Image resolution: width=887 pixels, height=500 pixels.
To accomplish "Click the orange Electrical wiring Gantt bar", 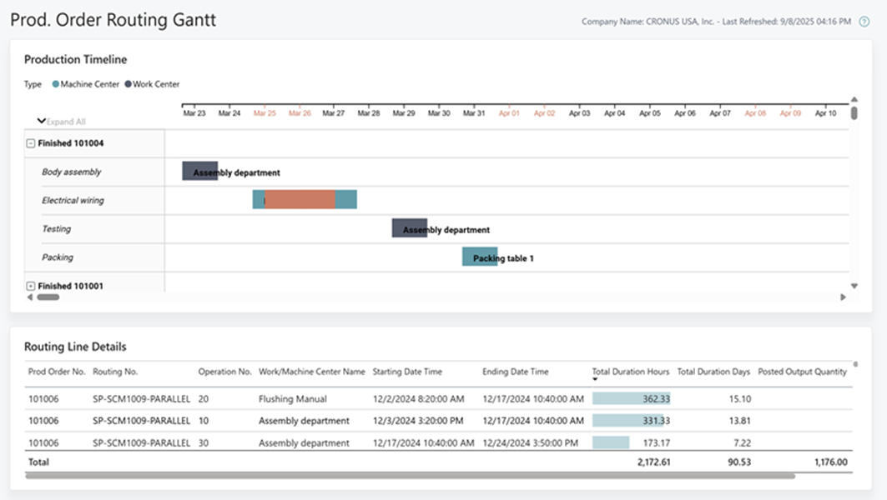I will point(300,200).
